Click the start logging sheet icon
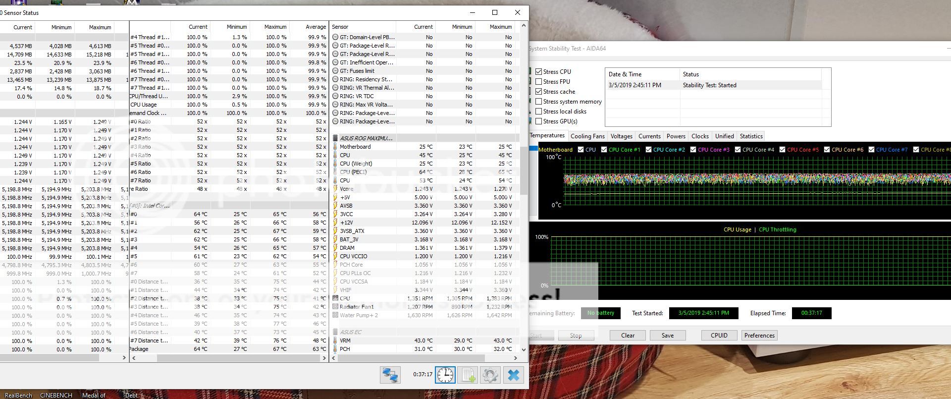Image resolution: width=951 pixels, height=399 pixels. [x=468, y=375]
